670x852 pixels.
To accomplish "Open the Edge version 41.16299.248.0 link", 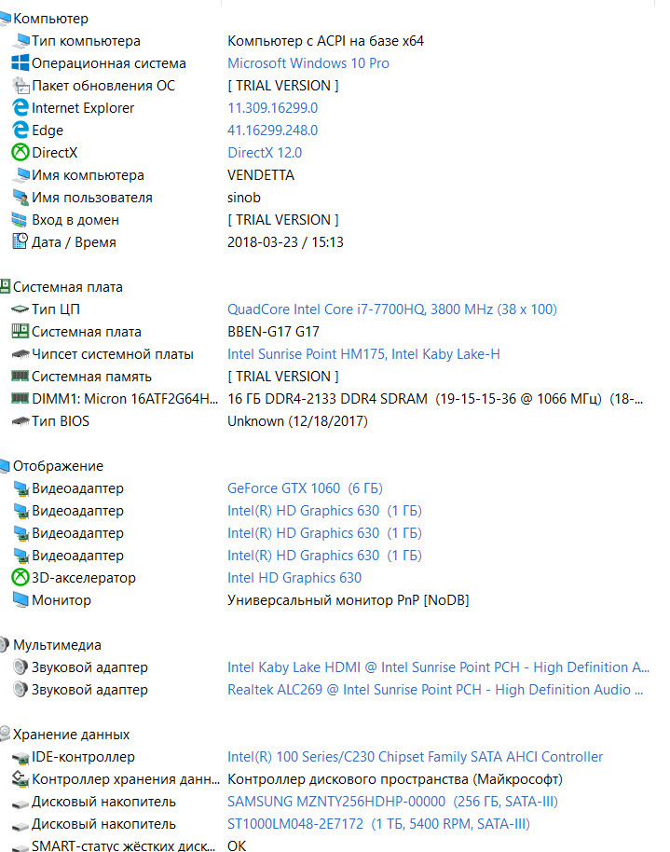I will (x=272, y=130).
